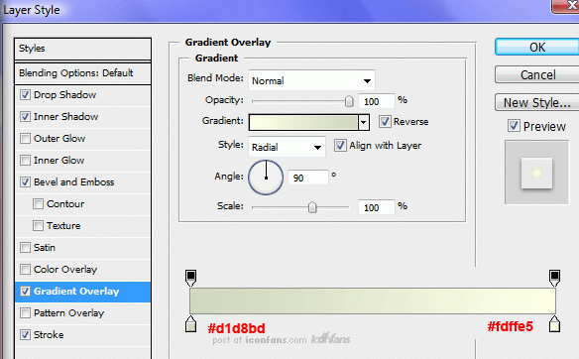
Task: Click the OK button
Action: pyautogui.click(x=537, y=48)
